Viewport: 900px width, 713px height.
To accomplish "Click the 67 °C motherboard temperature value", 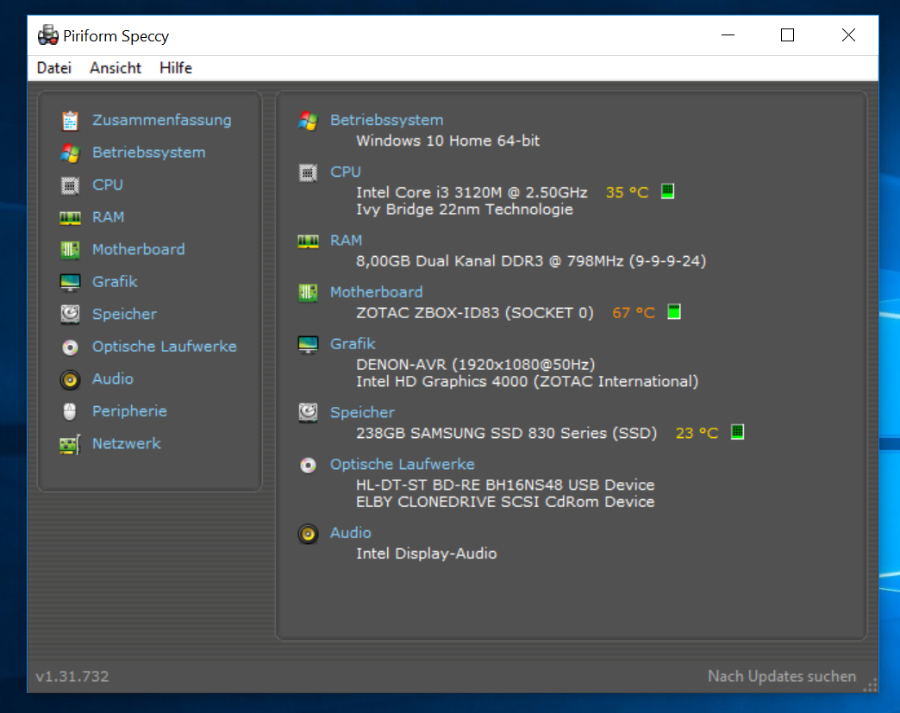I will click(x=634, y=313).
